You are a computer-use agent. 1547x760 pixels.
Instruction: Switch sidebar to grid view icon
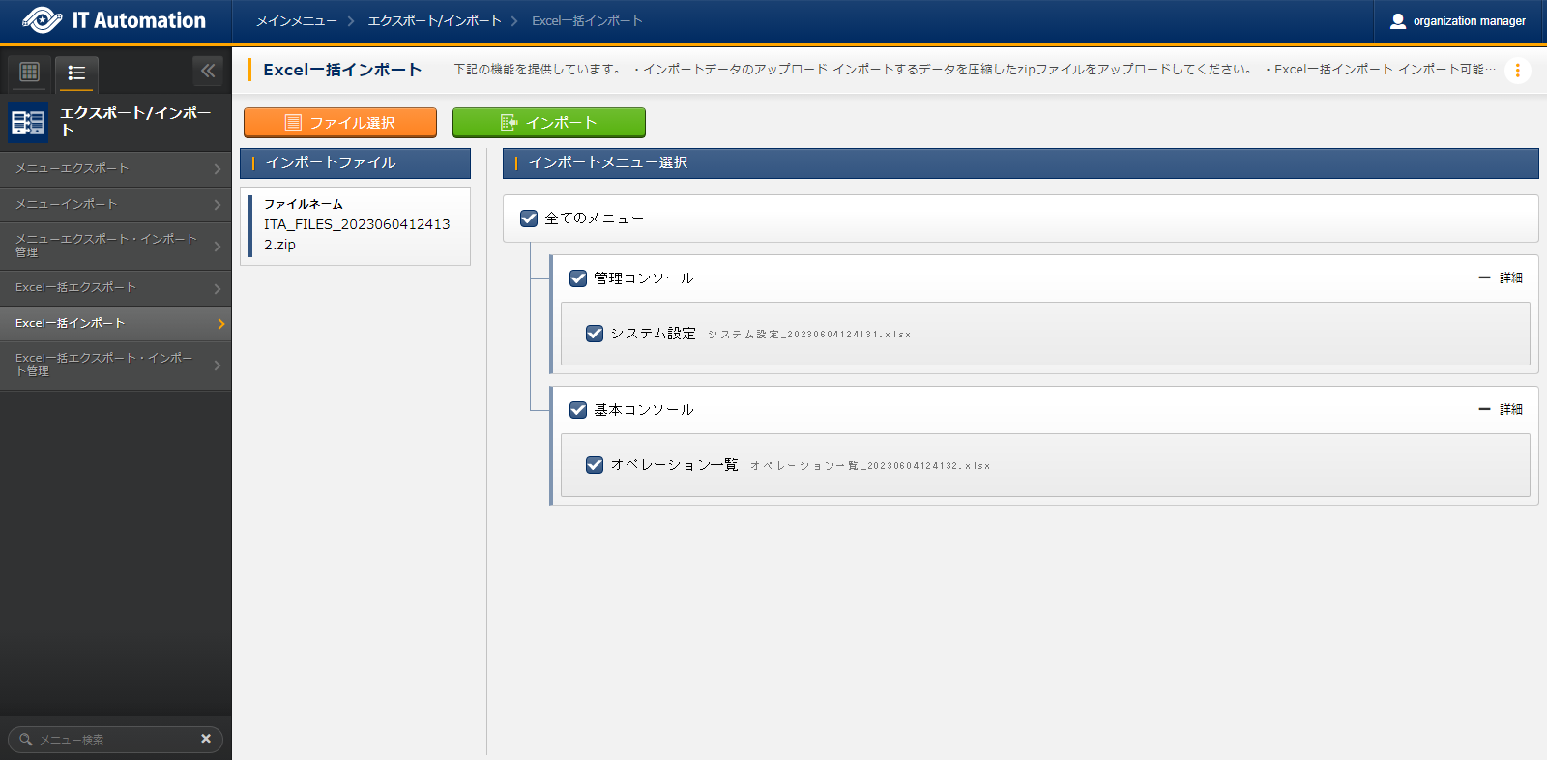click(x=29, y=72)
